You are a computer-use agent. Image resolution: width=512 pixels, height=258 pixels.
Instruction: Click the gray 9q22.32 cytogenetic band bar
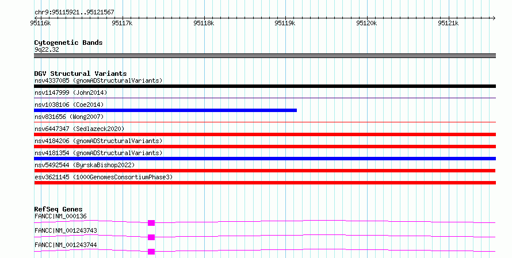[x=265, y=56]
